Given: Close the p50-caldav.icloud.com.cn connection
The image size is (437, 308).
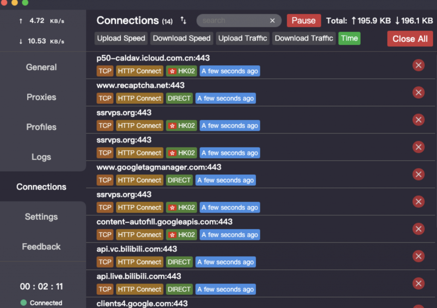Looking at the screenshot, I should point(418,65).
